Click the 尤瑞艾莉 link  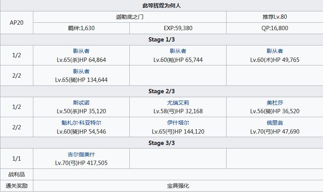point(178,103)
